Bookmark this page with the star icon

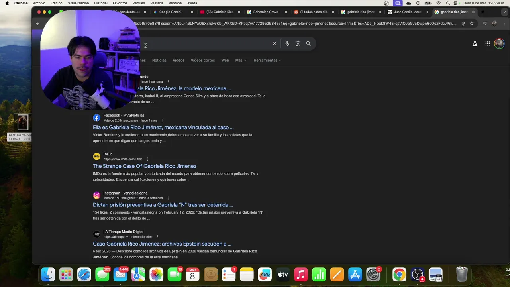click(x=472, y=24)
